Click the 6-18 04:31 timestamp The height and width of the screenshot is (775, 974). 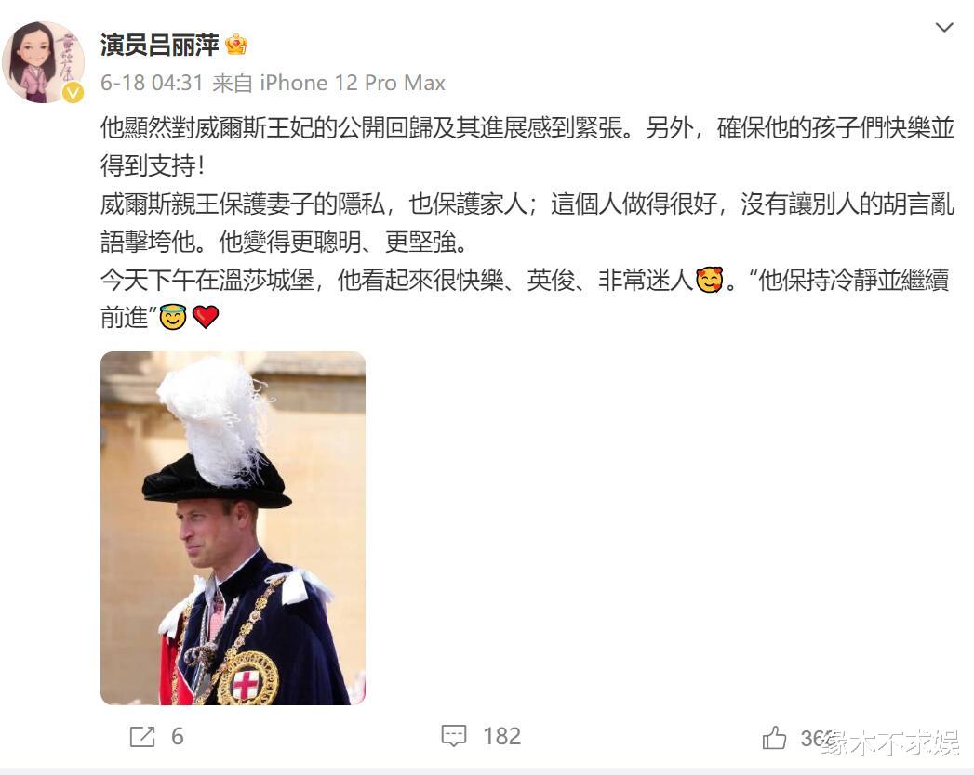tap(153, 83)
